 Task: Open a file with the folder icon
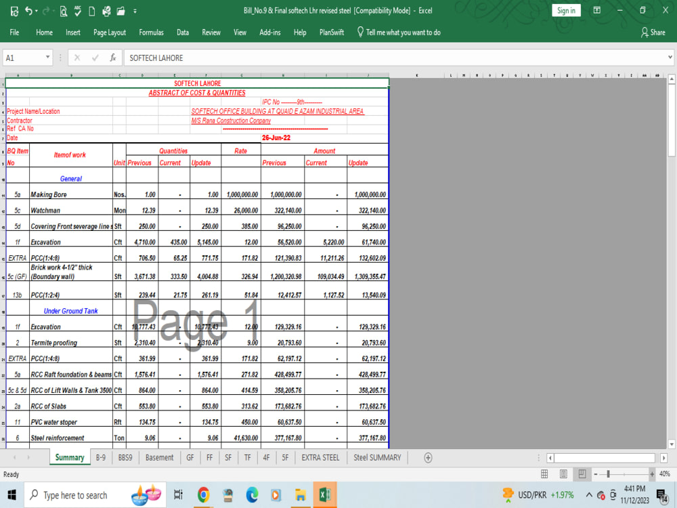(x=120, y=10)
